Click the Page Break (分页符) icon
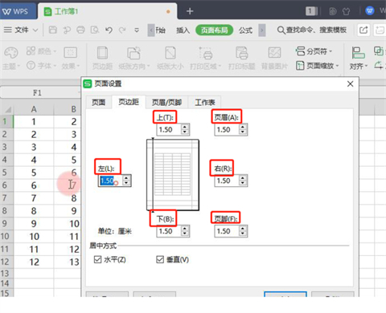386x313 pixels. (x=300, y=51)
